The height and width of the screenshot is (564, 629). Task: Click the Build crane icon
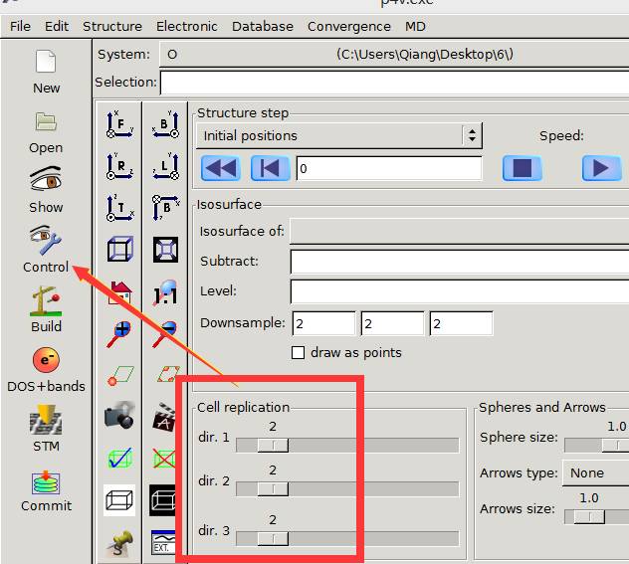(x=46, y=301)
